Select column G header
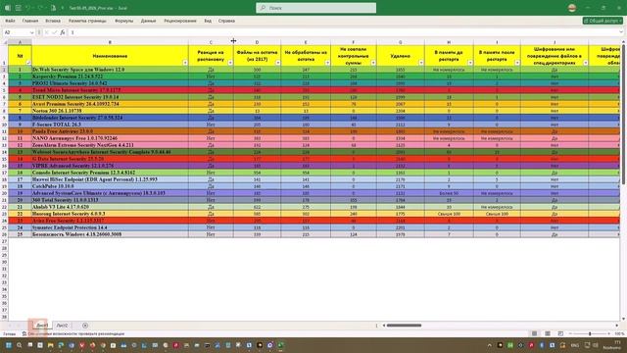 point(401,42)
